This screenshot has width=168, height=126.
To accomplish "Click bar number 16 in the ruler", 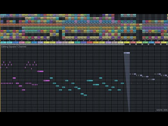I will 96,41.
